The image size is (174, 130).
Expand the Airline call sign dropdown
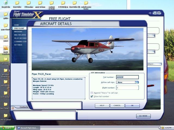137,82
